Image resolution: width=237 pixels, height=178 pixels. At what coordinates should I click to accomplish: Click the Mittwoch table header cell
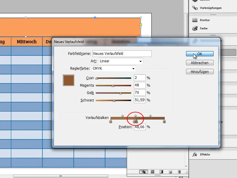click(x=27, y=42)
